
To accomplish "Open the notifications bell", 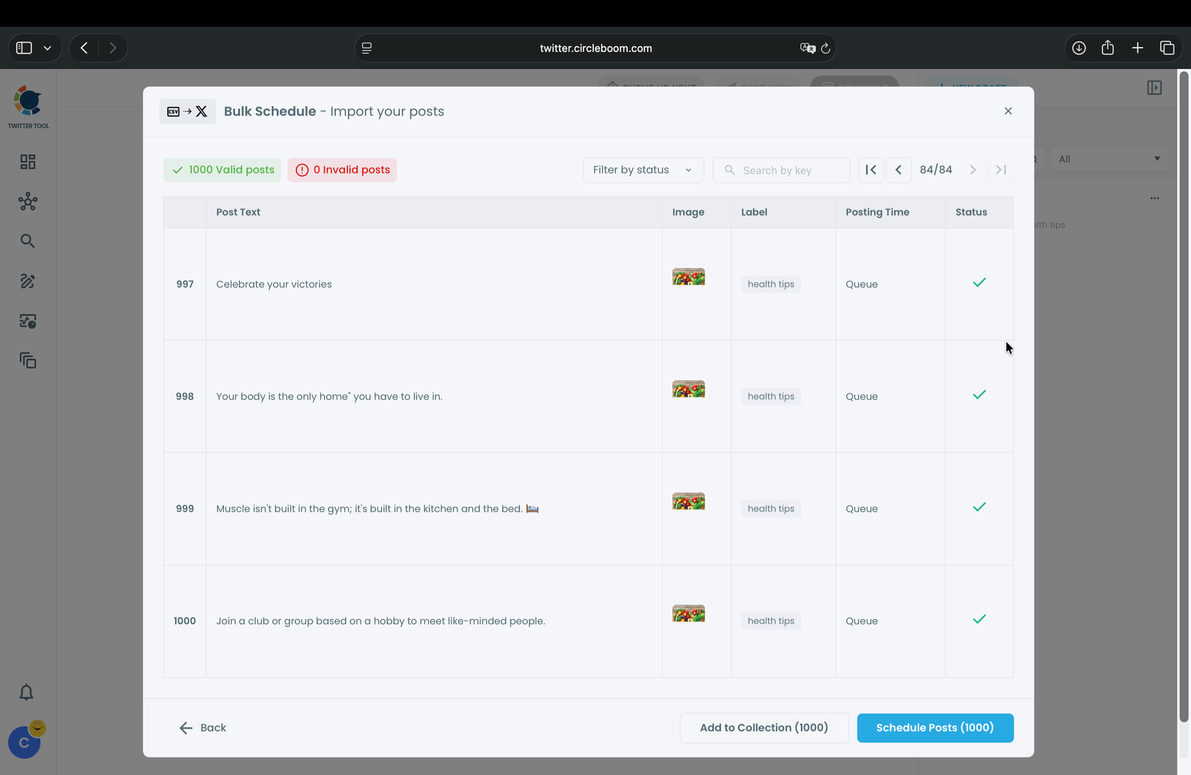I will click(x=26, y=692).
